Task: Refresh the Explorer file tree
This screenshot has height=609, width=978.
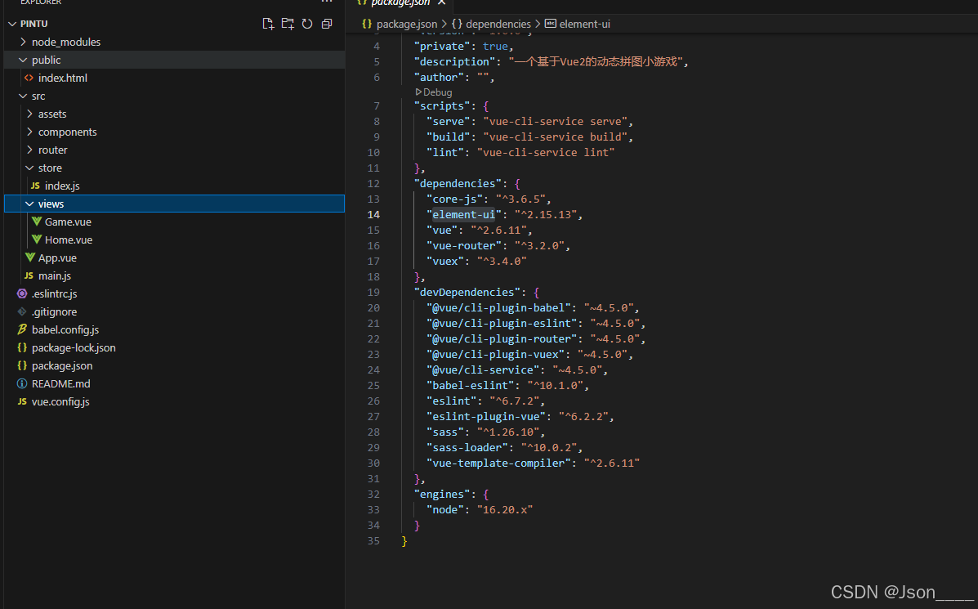Action: click(307, 24)
